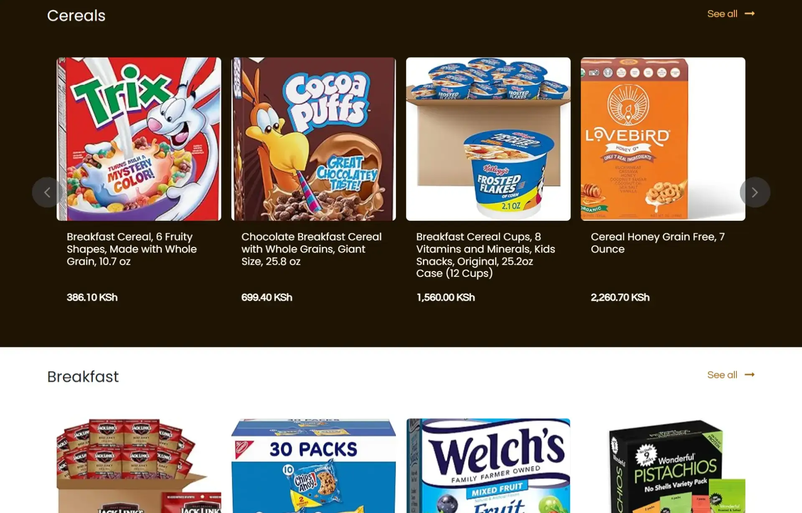Screen dimensions: 802x513
Task: Click the 386.10 KSh price
Action: click(x=92, y=298)
